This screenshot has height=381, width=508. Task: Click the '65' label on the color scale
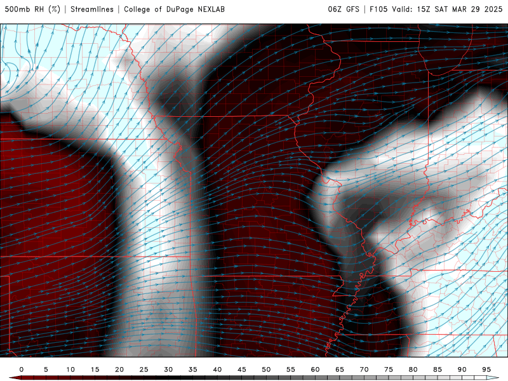tap(340, 370)
